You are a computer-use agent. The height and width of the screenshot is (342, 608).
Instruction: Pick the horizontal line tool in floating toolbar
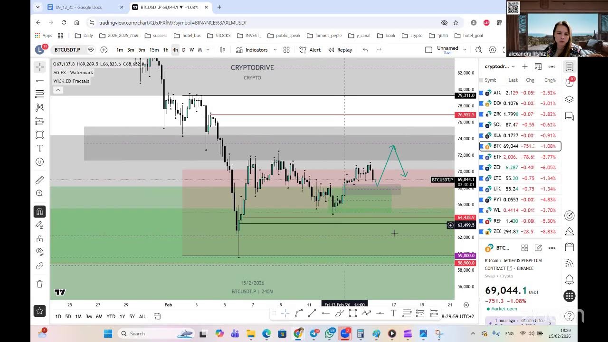[x=325, y=313]
